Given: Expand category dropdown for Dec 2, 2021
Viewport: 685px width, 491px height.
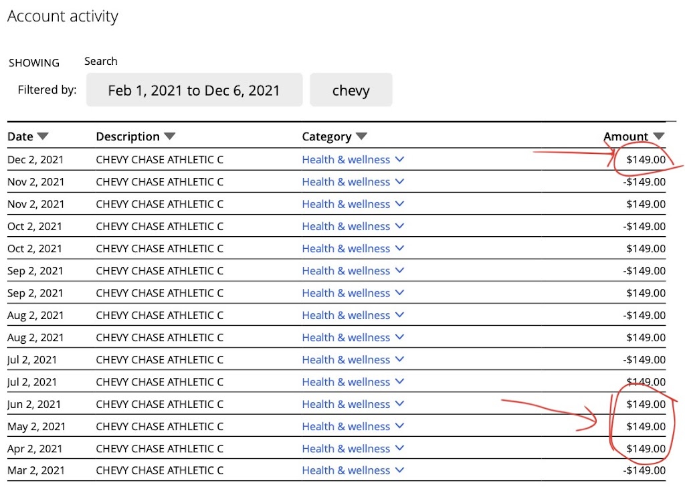Looking at the screenshot, I should 400,159.
